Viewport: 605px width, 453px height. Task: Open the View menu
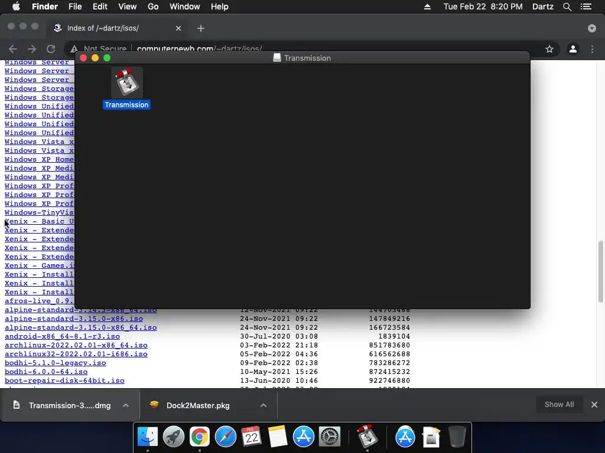tap(128, 6)
